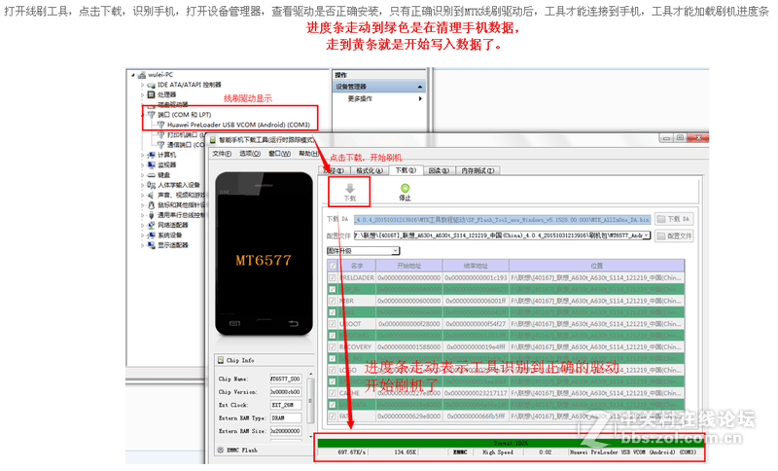778x471 pixels.
Task: Collapse the wulei-PC root node
Action: (x=133, y=75)
